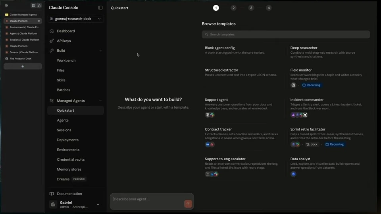Image resolution: width=381 pixels, height=214 pixels.
Task: Switch to Environments | Claude Platform tab
Action: click(23, 27)
